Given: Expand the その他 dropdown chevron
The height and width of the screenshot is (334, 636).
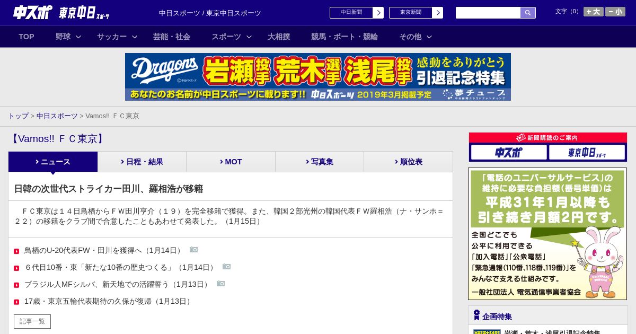Looking at the screenshot, I should tap(429, 37).
